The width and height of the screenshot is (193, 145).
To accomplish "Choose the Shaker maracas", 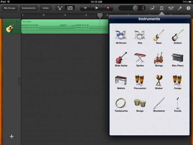I will 159,82.
